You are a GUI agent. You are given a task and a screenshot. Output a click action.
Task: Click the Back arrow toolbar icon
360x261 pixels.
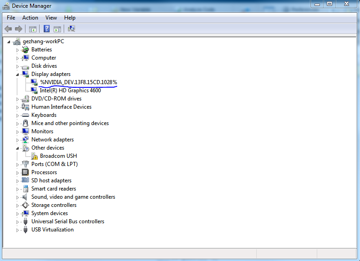tap(8, 29)
